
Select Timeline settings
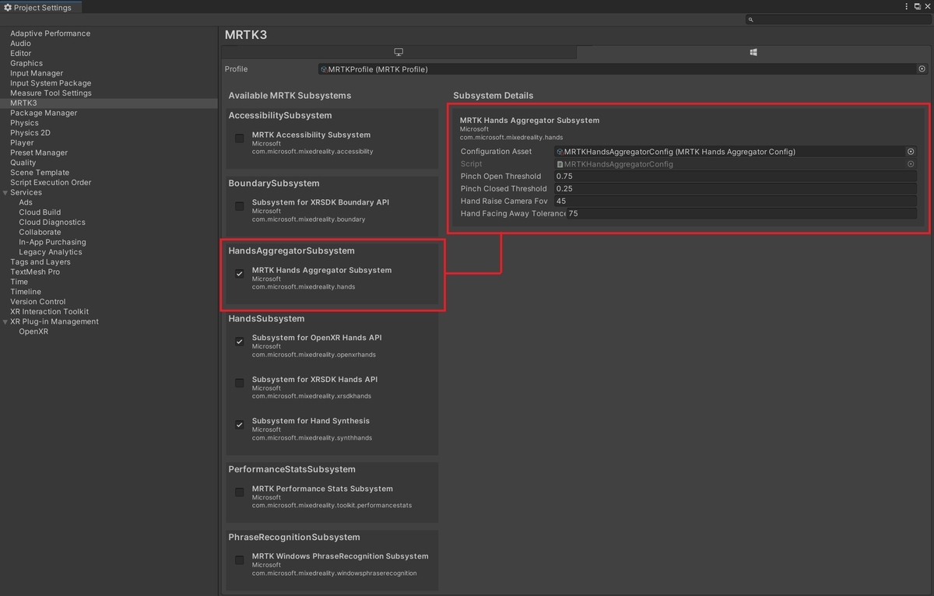click(26, 292)
